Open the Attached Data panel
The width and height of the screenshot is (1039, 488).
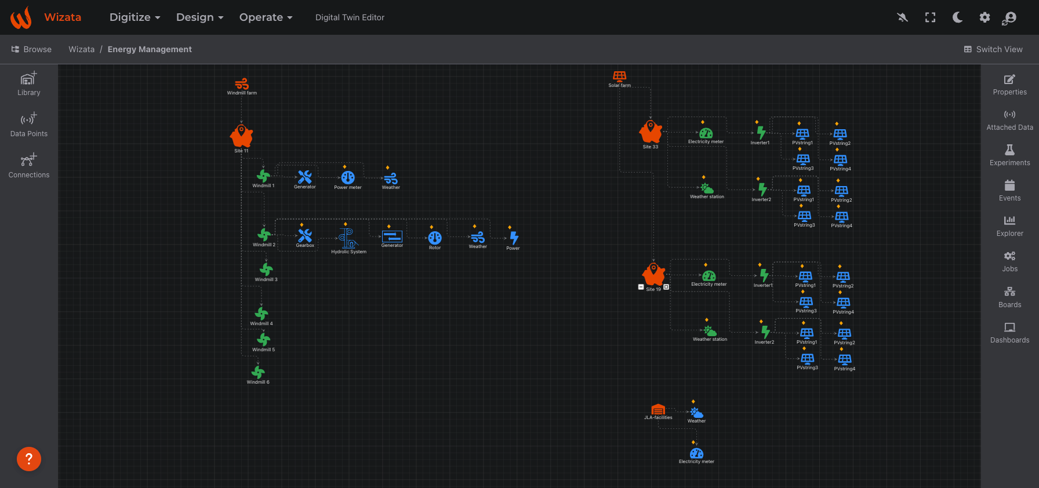coord(1009,120)
